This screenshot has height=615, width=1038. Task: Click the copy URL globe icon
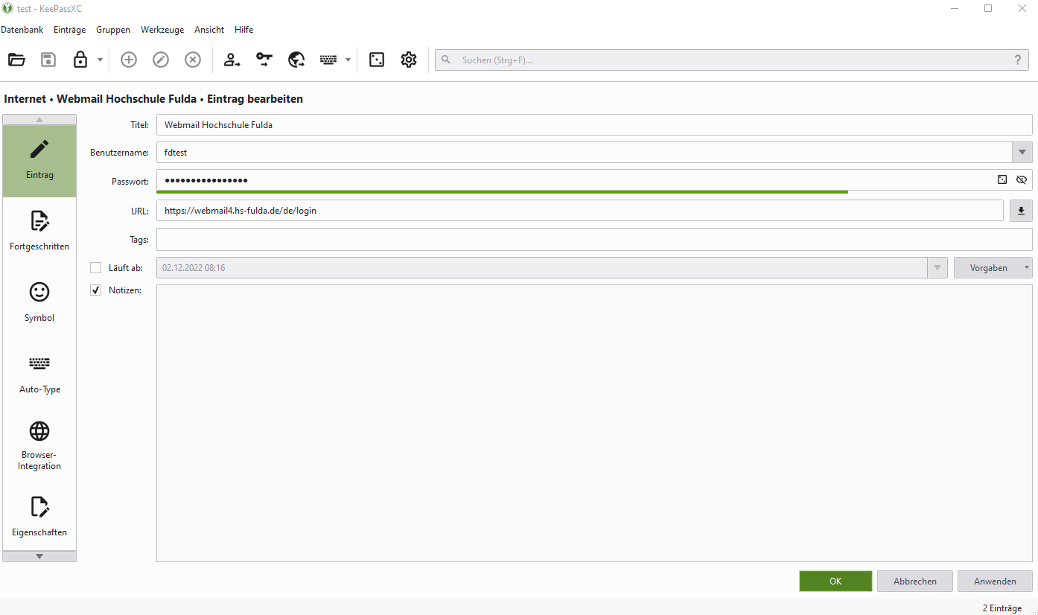coord(296,60)
